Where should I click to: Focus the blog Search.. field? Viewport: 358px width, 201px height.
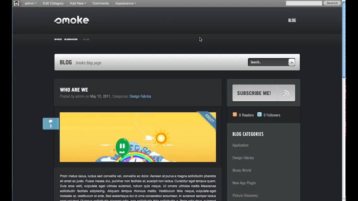click(268, 62)
